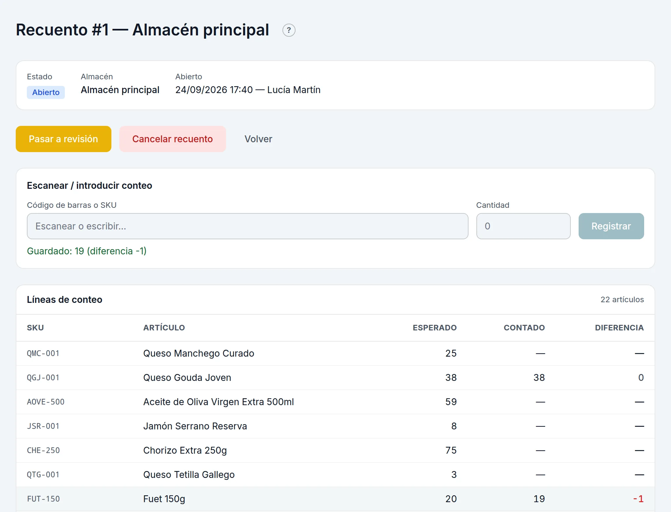Select SKU cell AOVE-500

(46, 402)
